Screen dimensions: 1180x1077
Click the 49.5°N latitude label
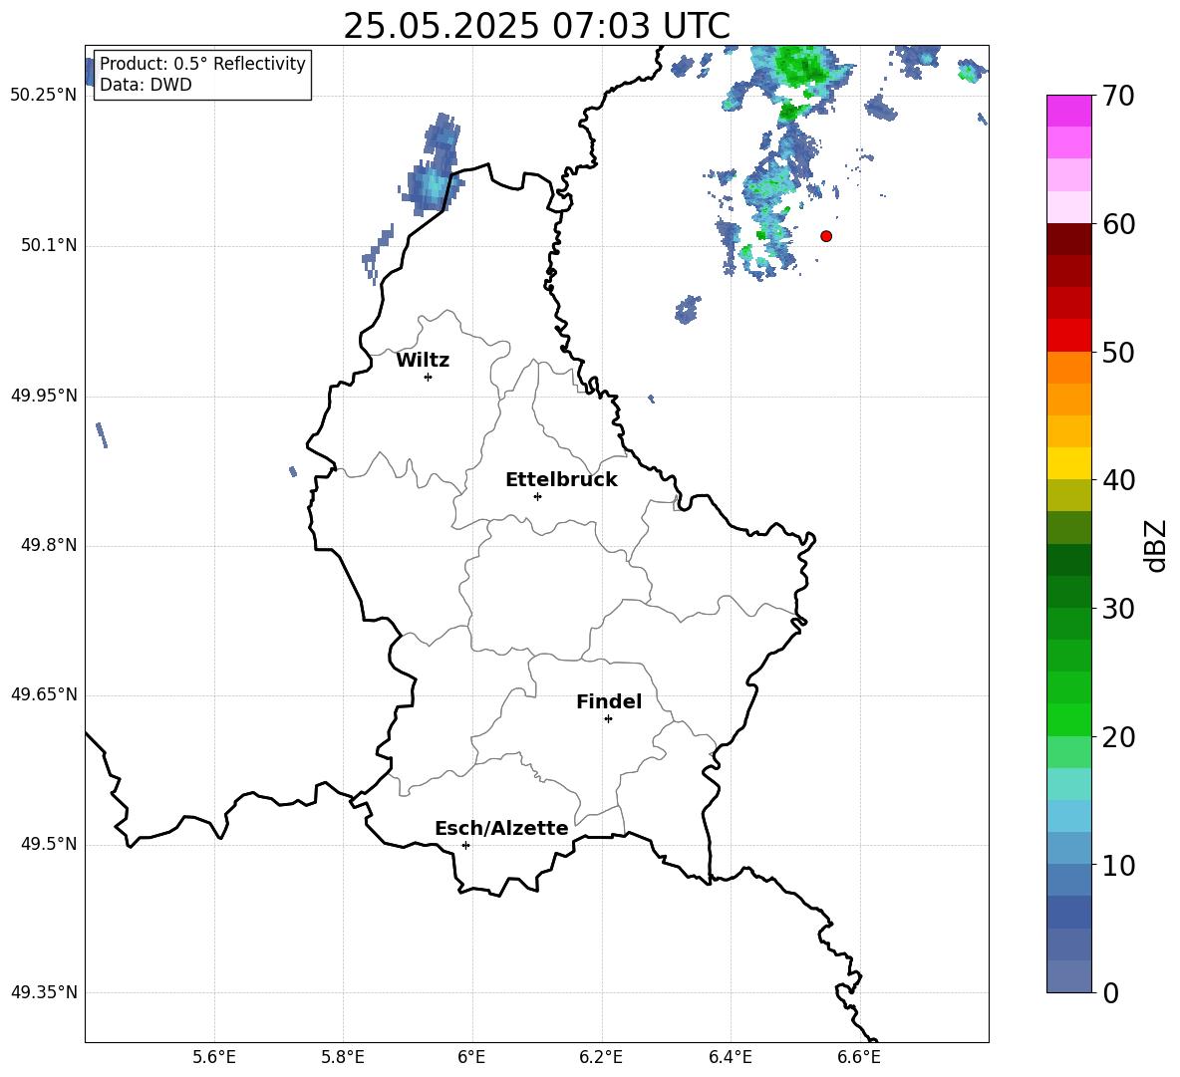(49, 844)
